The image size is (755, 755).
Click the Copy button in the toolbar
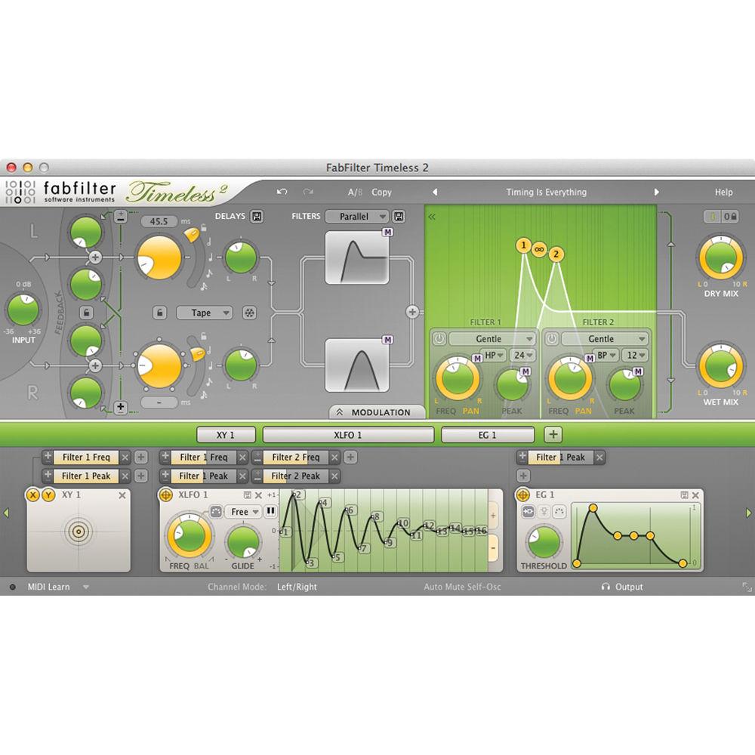(381, 192)
